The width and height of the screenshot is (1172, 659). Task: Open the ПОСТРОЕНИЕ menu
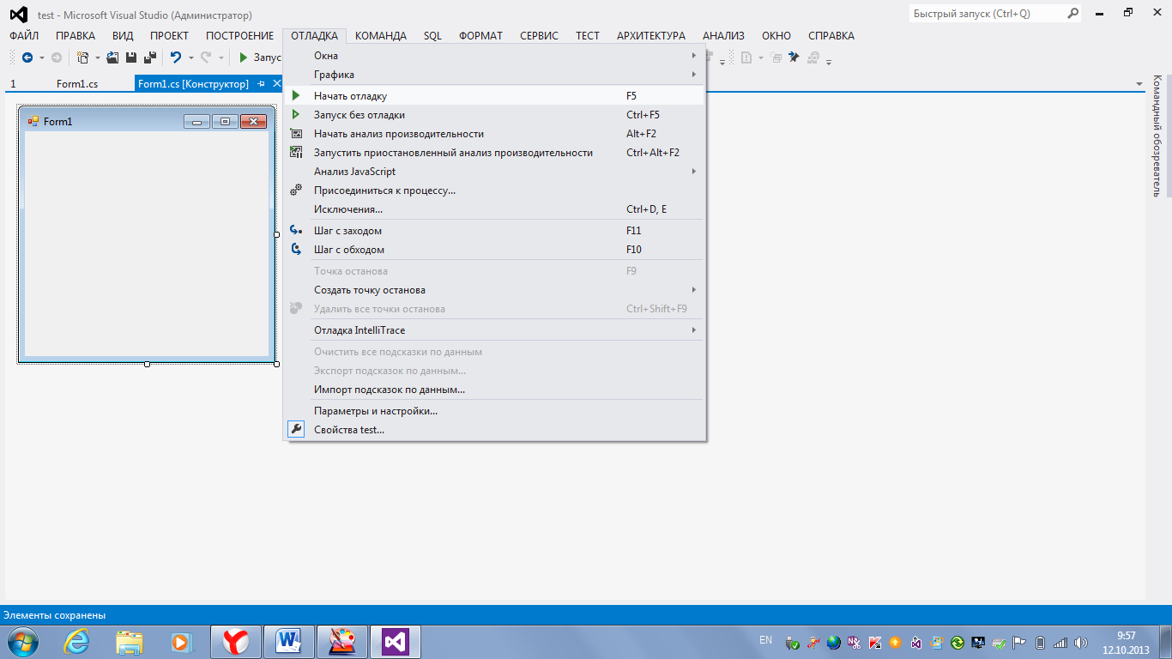240,36
